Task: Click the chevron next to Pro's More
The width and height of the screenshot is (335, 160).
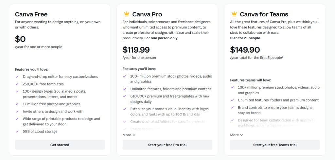Action: tap(134, 135)
